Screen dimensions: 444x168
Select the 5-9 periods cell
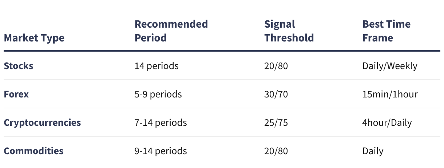tap(158, 94)
